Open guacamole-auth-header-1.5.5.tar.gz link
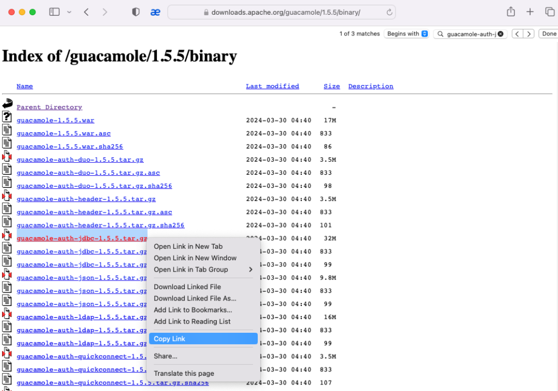Screen dimensions: 558x391 [x=86, y=199]
